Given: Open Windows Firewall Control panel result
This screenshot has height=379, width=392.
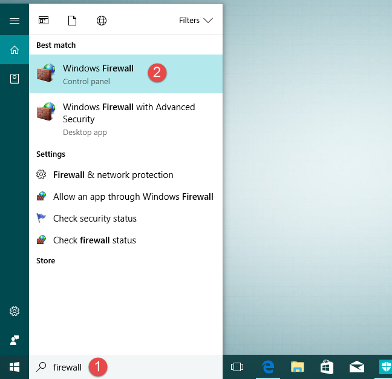Looking at the screenshot, I should pos(126,74).
